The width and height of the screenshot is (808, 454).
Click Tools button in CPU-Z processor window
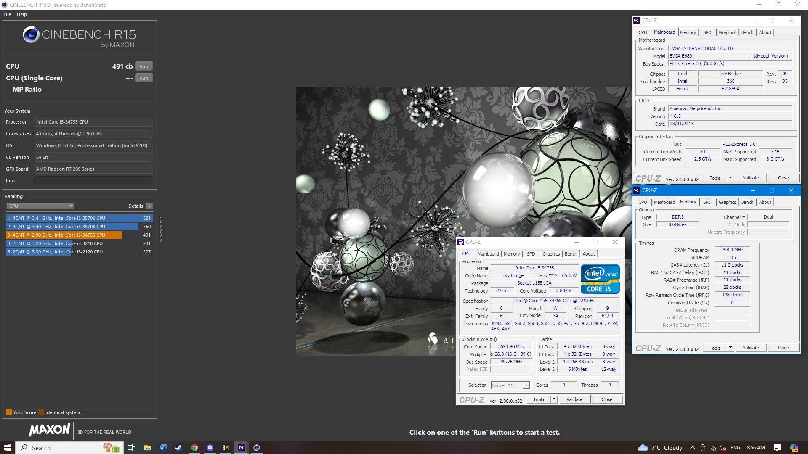point(539,400)
